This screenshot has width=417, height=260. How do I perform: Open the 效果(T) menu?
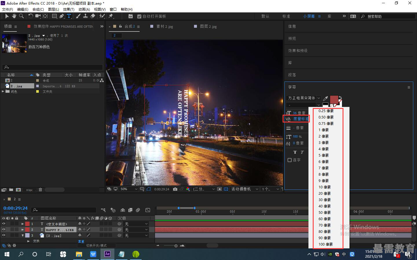click(69, 9)
